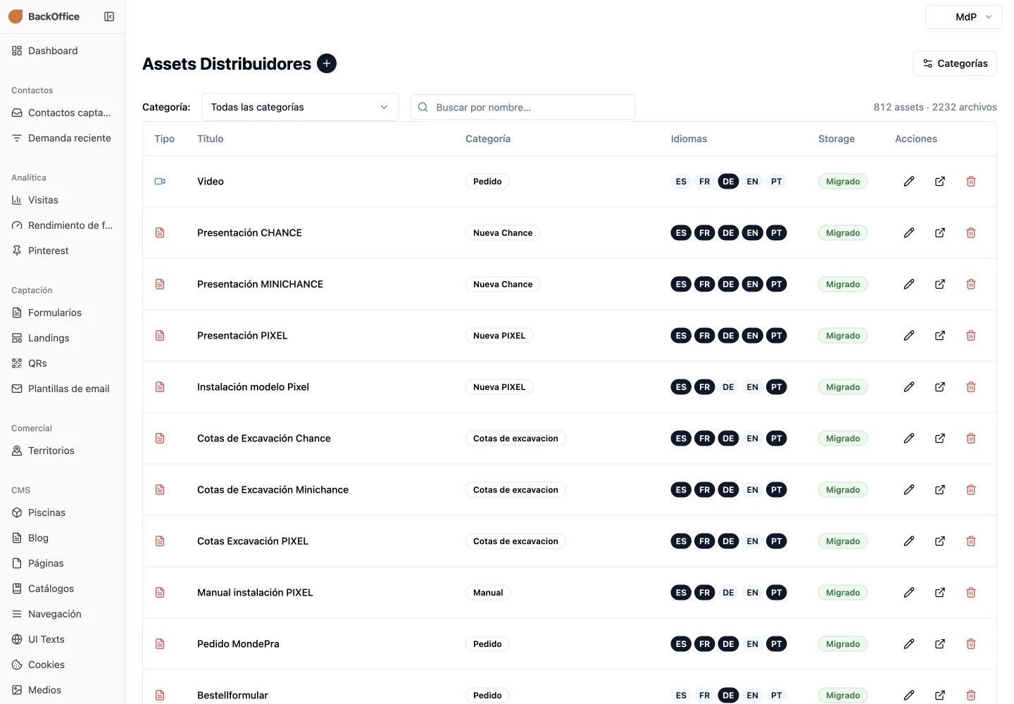Open Instalación modelo Pixel external link
Image resolution: width=1014 pixels, height=704 pixels.
coord(940,387)
